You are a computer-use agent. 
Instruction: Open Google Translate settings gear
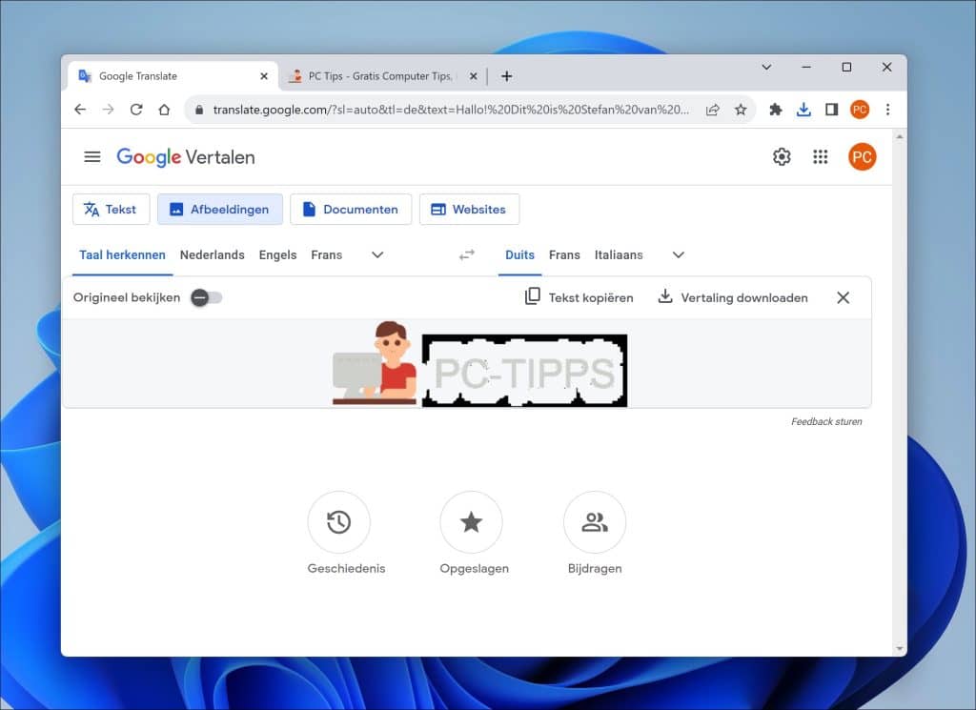coord(782,157)
